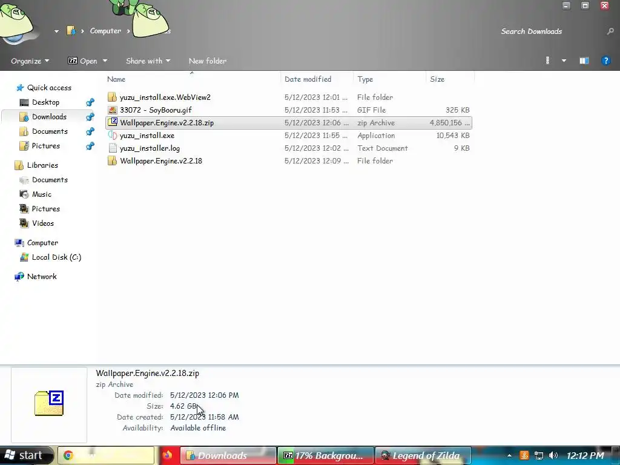The width and height of the screenshot is (620, 465).
Task: Click the search magnifier icon
Action: (610, 31)
